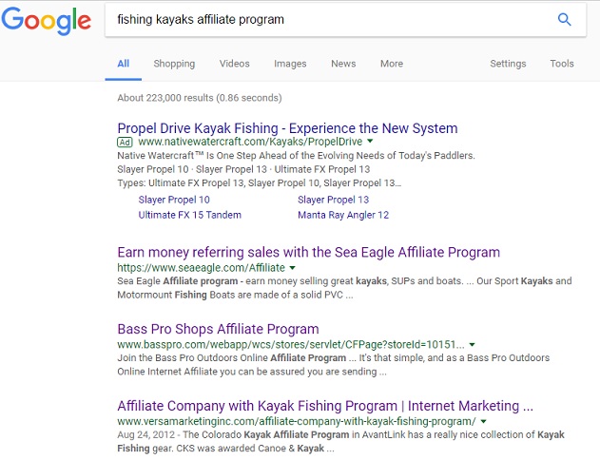The image size is (600, 460).
Task: Open search Settings menu
Action: pyautogui.click(x=508, y=64)
